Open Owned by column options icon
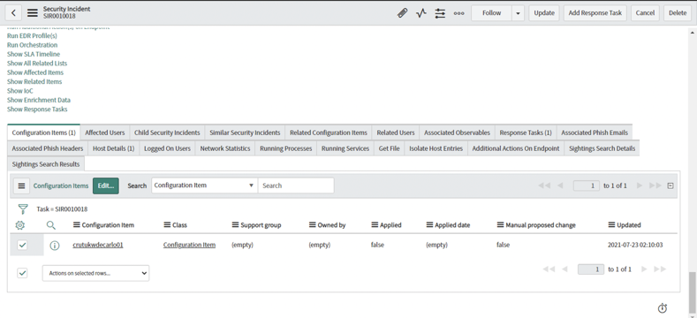The height and width of the screenshot is (318, 697). (x=312, y=225)
